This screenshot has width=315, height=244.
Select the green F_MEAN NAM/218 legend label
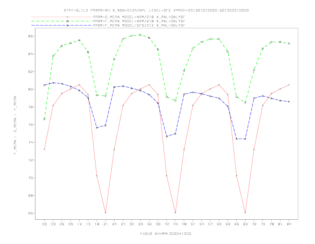click(139, 21)
